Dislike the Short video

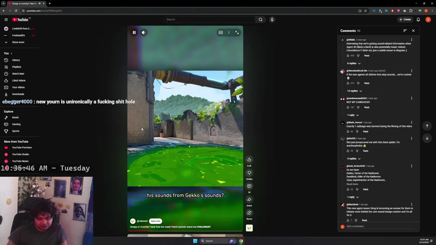[249, 173]
